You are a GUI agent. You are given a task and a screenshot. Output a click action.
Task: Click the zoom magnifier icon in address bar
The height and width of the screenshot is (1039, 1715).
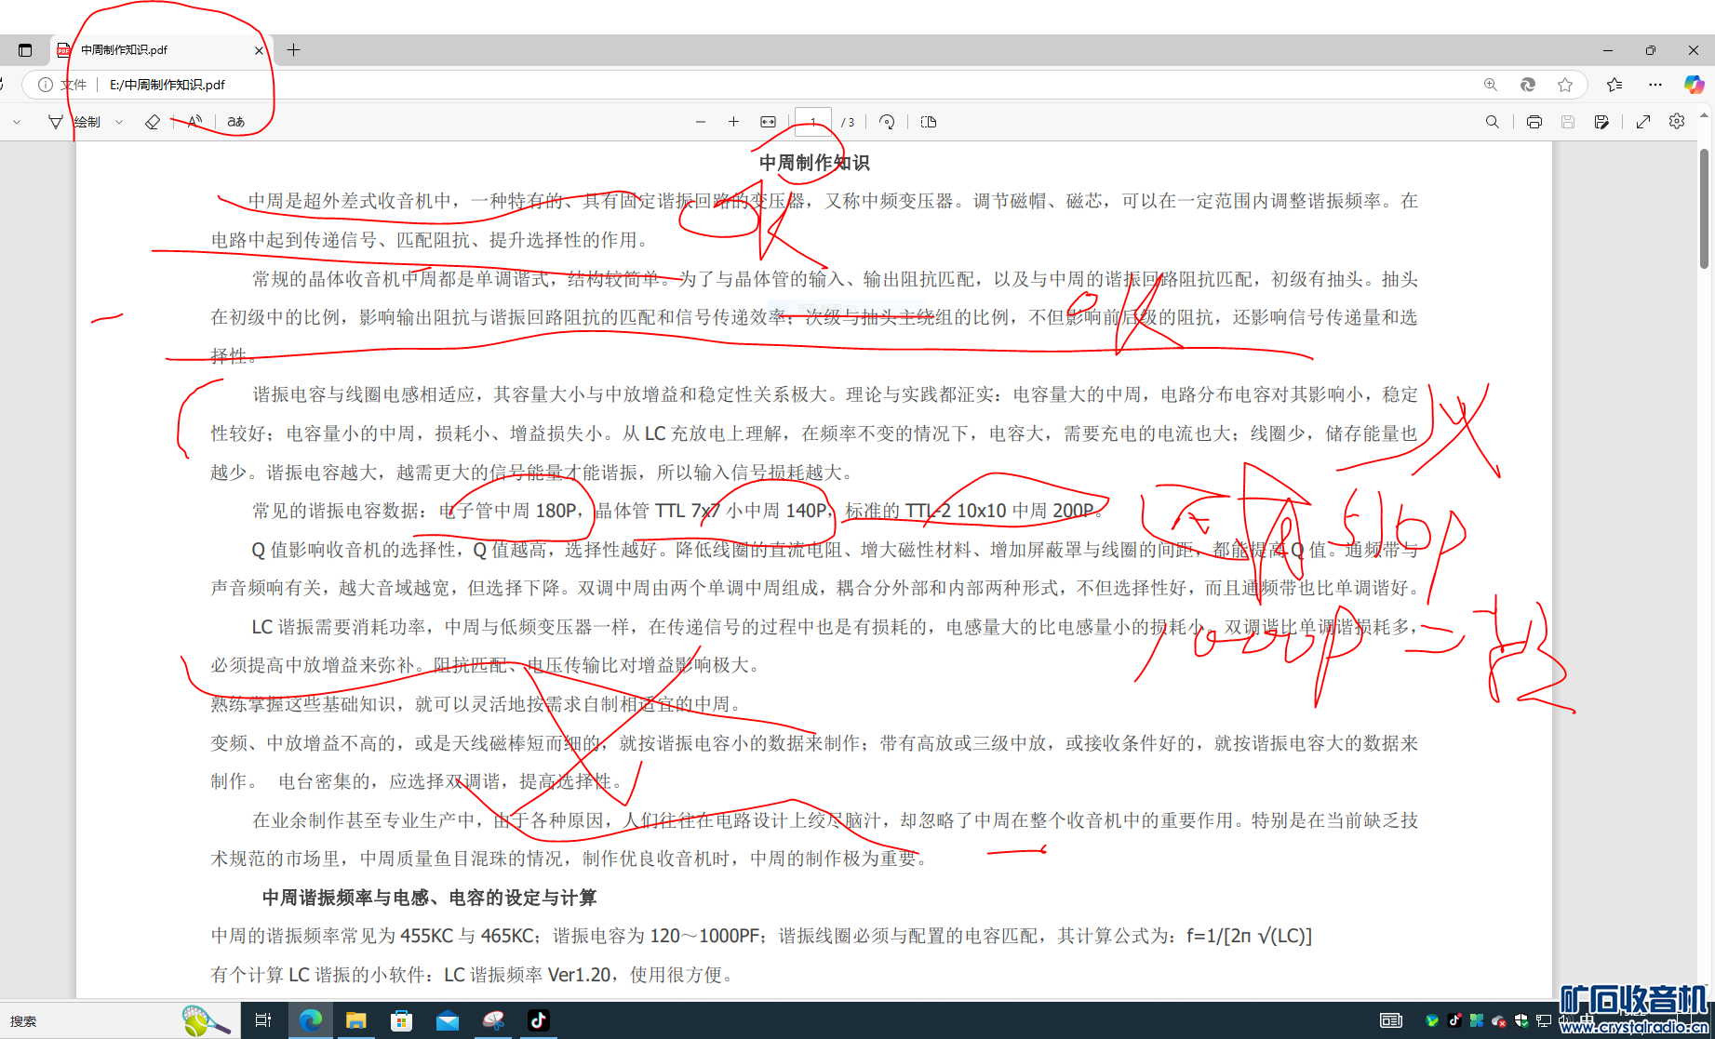click(x=1490, y=85)
